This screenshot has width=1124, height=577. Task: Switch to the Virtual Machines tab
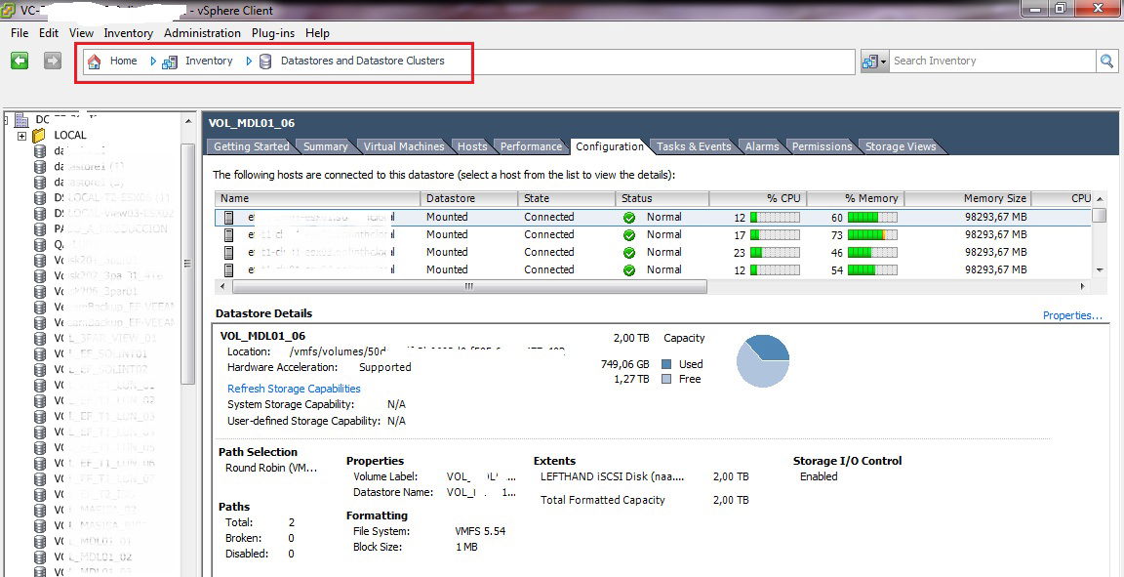tap(404, 147)
